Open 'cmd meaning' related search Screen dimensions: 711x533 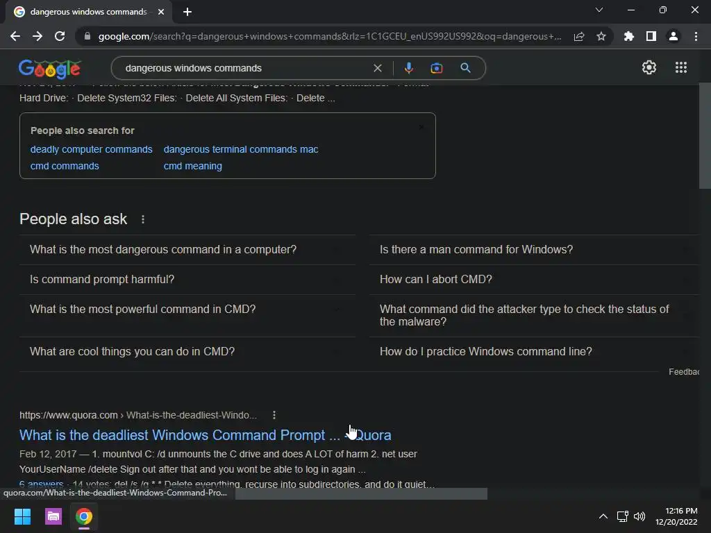tap(193, 166)
